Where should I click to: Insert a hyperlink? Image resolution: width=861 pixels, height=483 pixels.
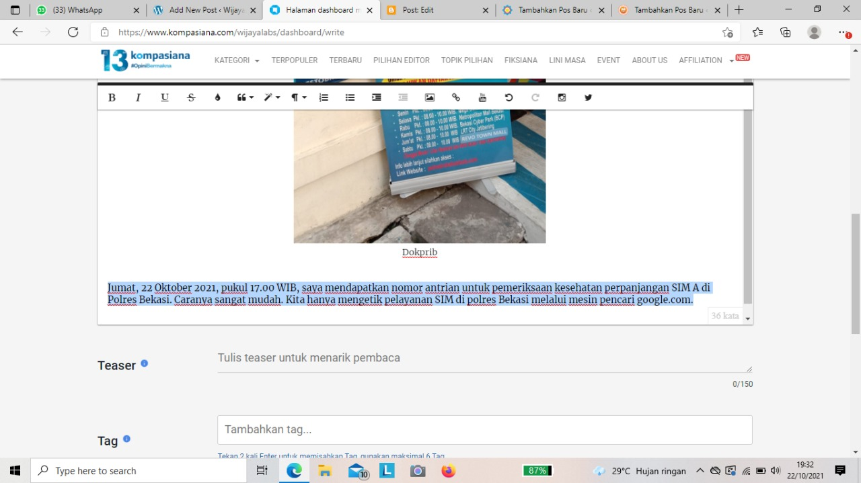[456, 97]
